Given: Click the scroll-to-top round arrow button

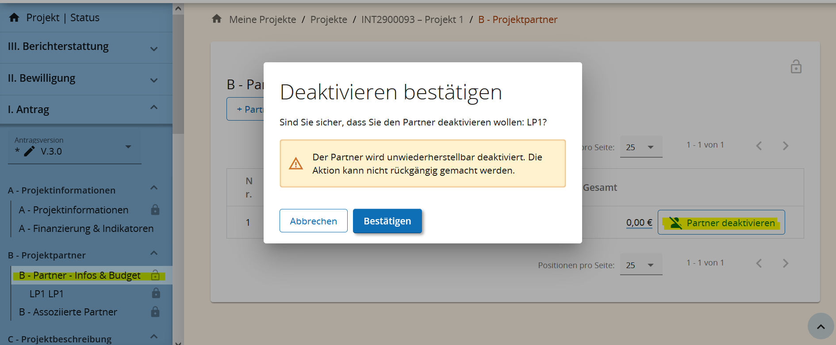Looking at the screenshot, I should tap(821, 326).
